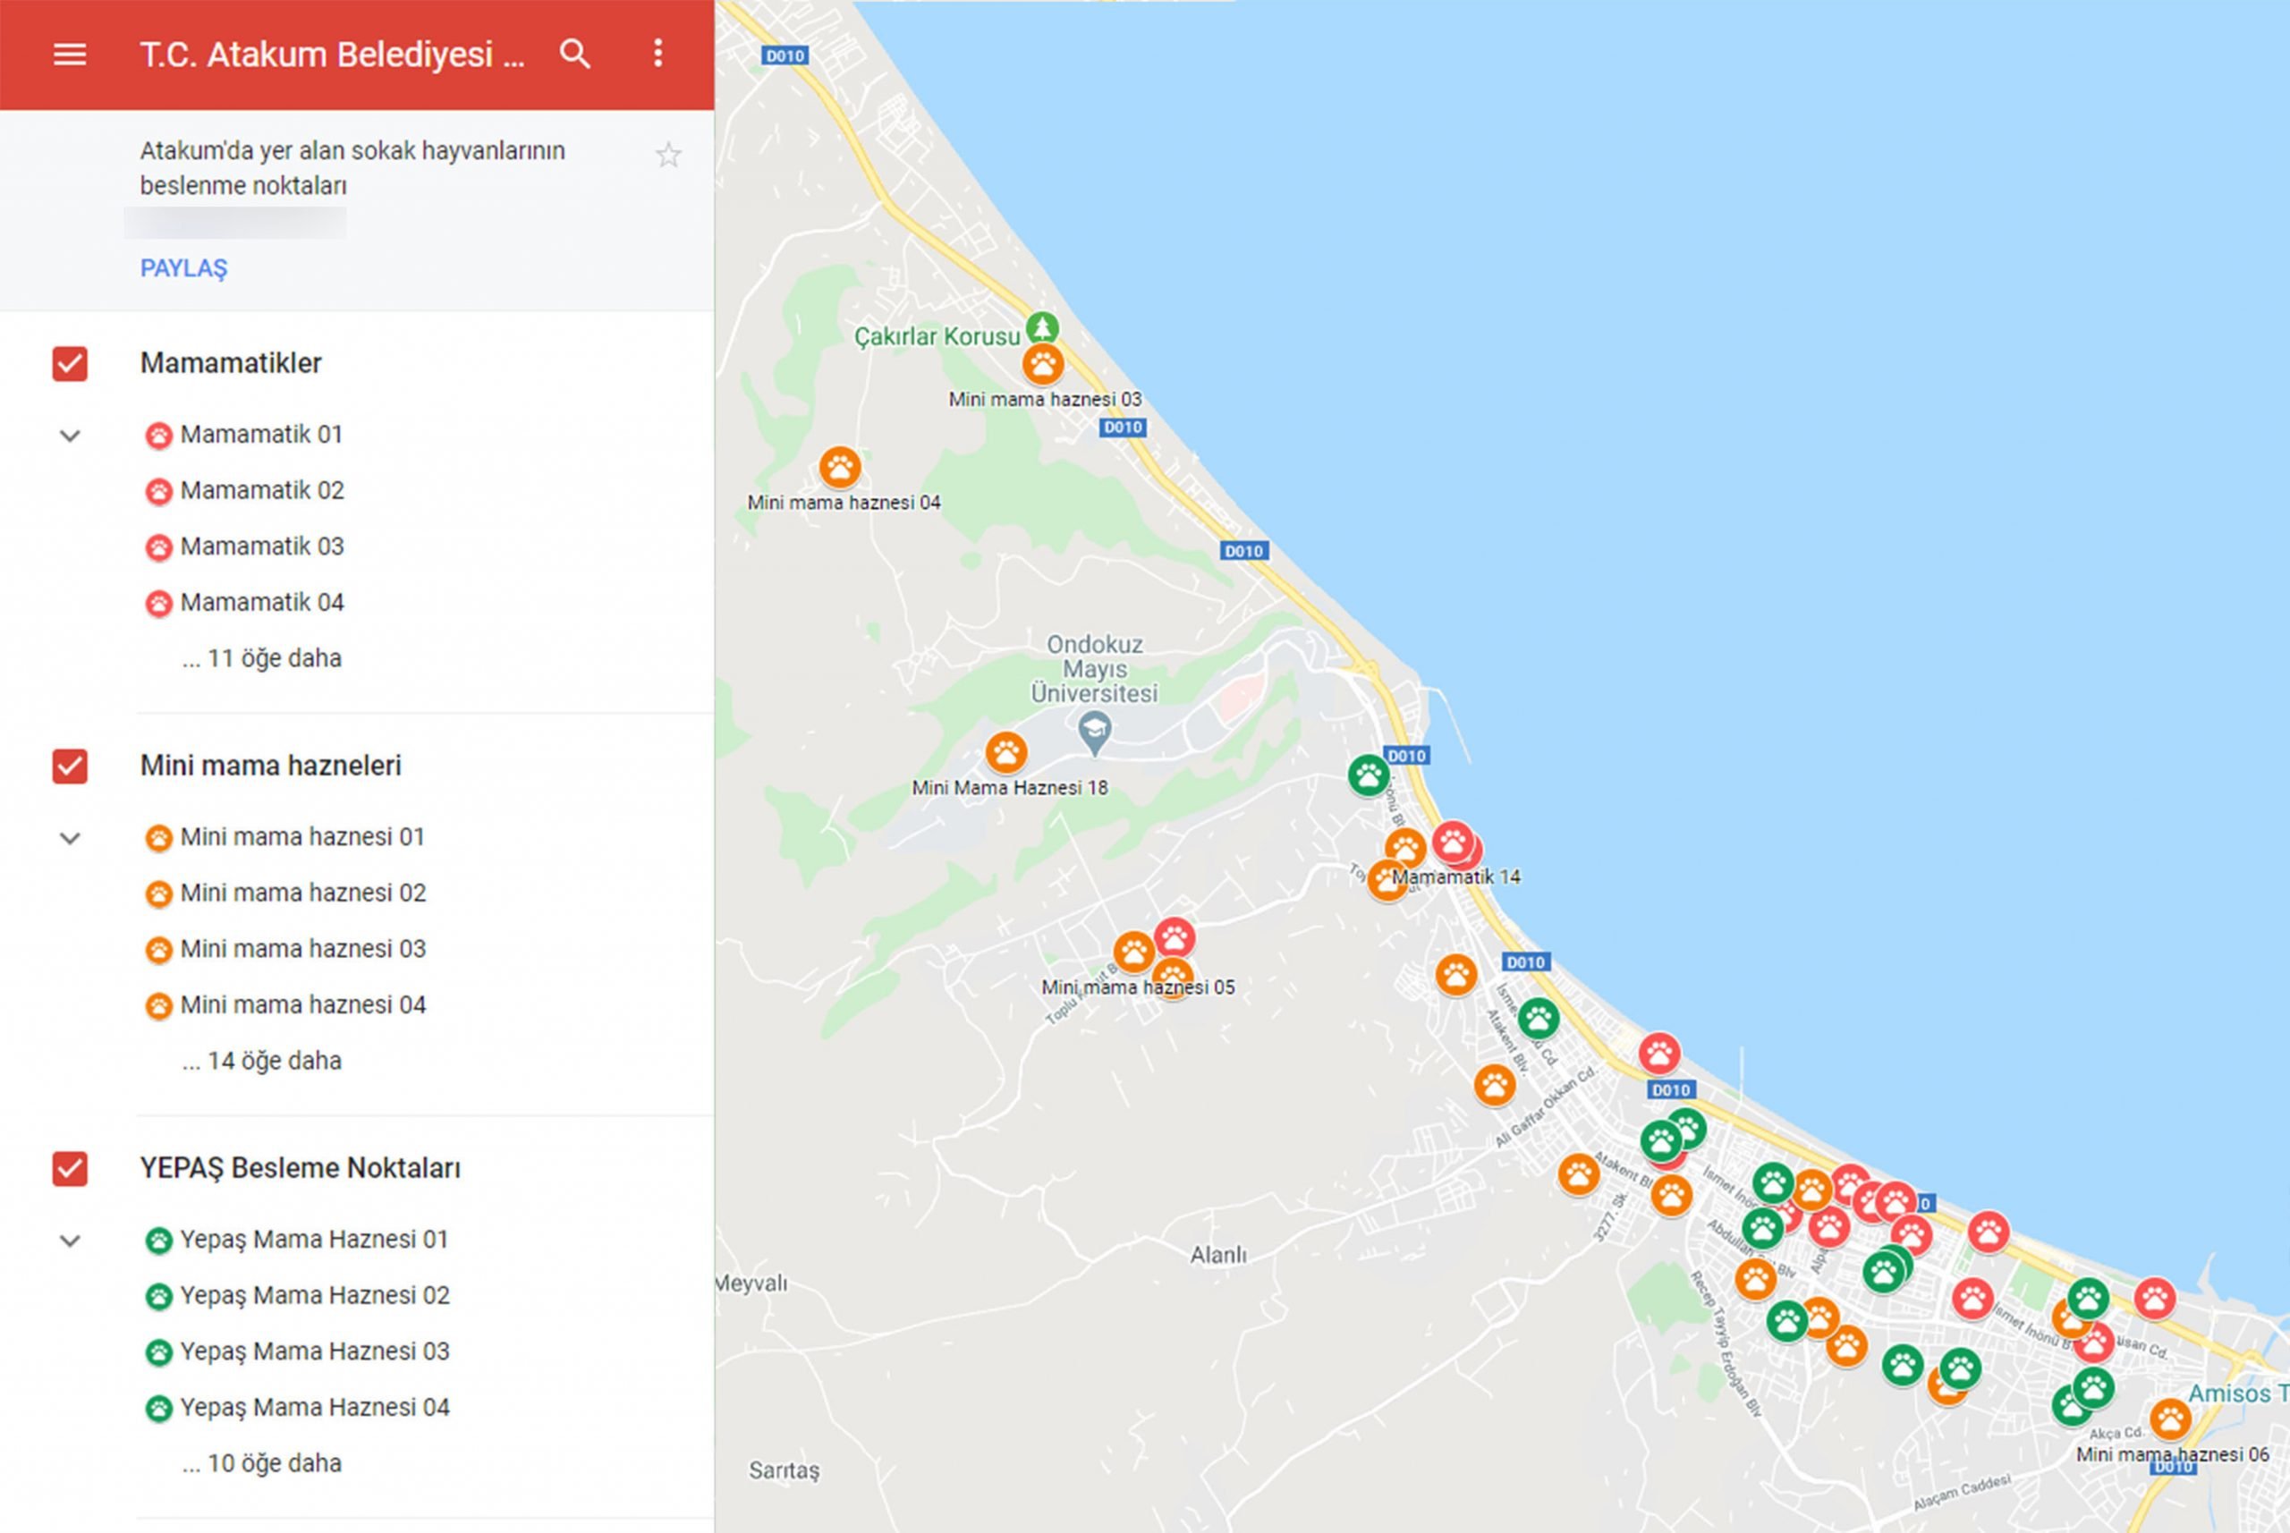The image size is (2290, 1533).
Task: Toggle the Mini mama hazneleri layer checkbox
Action: click(x=70, y=766)
